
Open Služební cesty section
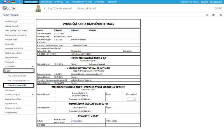click(18, 113)
